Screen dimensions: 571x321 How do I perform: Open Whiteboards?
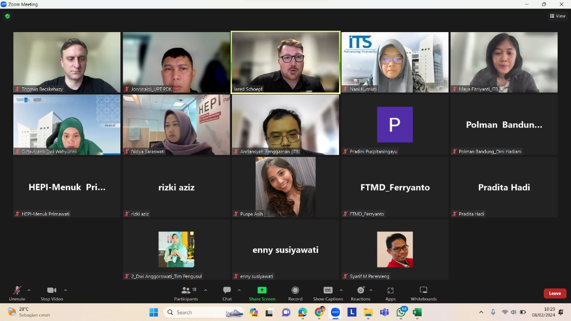[424, 293]
